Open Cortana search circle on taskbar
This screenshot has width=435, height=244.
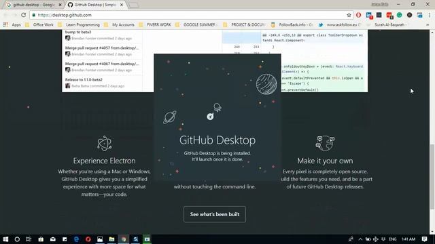point(17,239)
